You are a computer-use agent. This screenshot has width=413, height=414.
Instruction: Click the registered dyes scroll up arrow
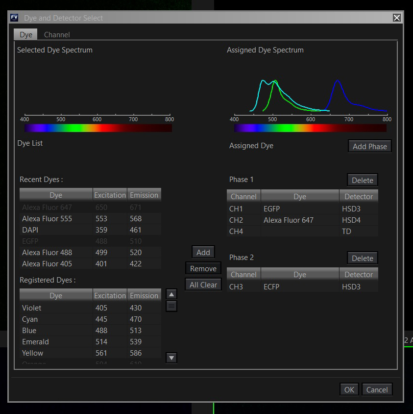tap(171, 294)
